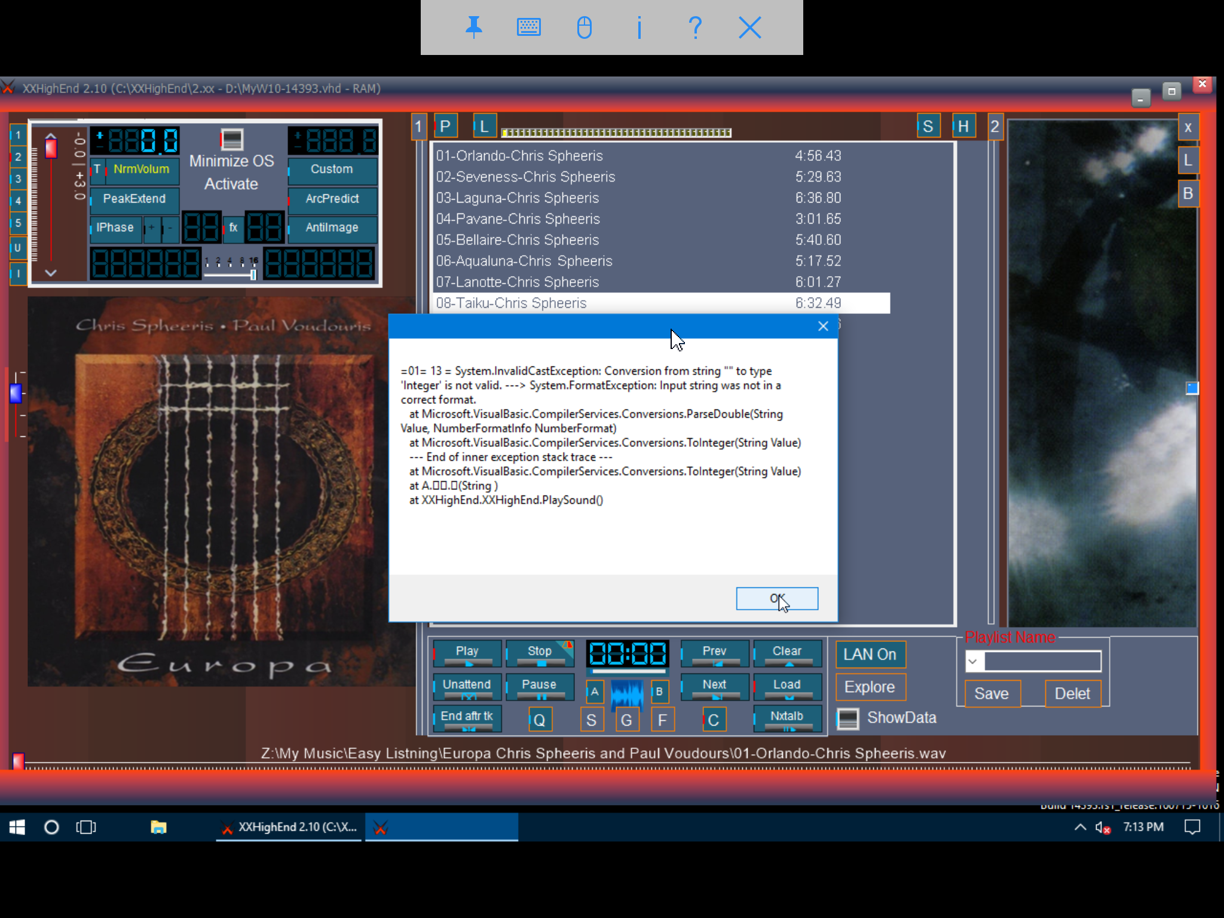Click the H tab above playlist
Viewport: 1224px width, 918px height.
coord(963,126)
